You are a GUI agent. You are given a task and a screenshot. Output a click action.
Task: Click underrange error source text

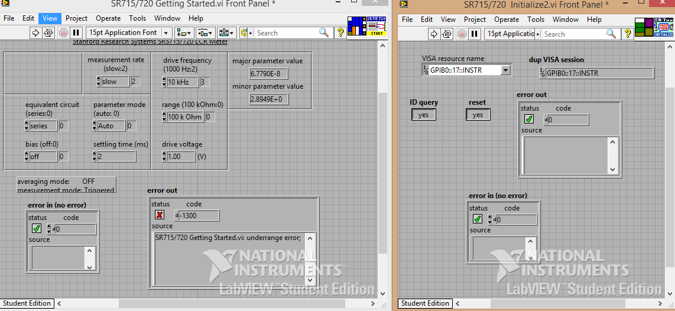[228, 237]
